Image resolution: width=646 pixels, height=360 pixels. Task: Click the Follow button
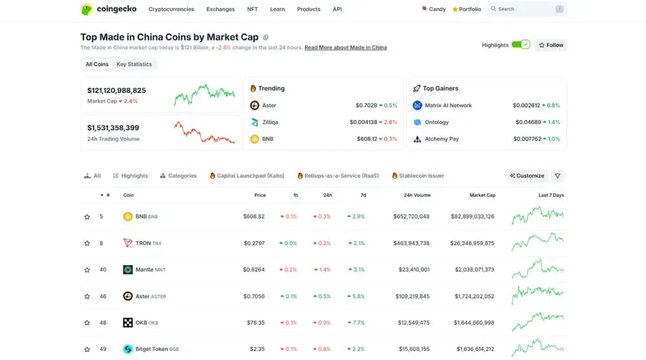pyautogui.click(x=551, y=45)
